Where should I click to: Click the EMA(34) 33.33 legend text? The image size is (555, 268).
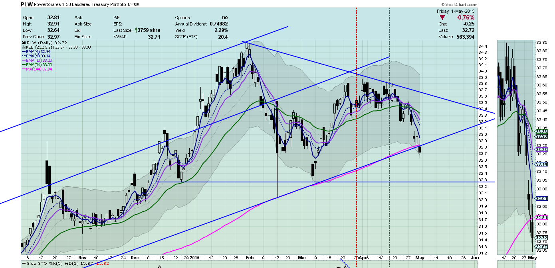[x=39, y=65]
